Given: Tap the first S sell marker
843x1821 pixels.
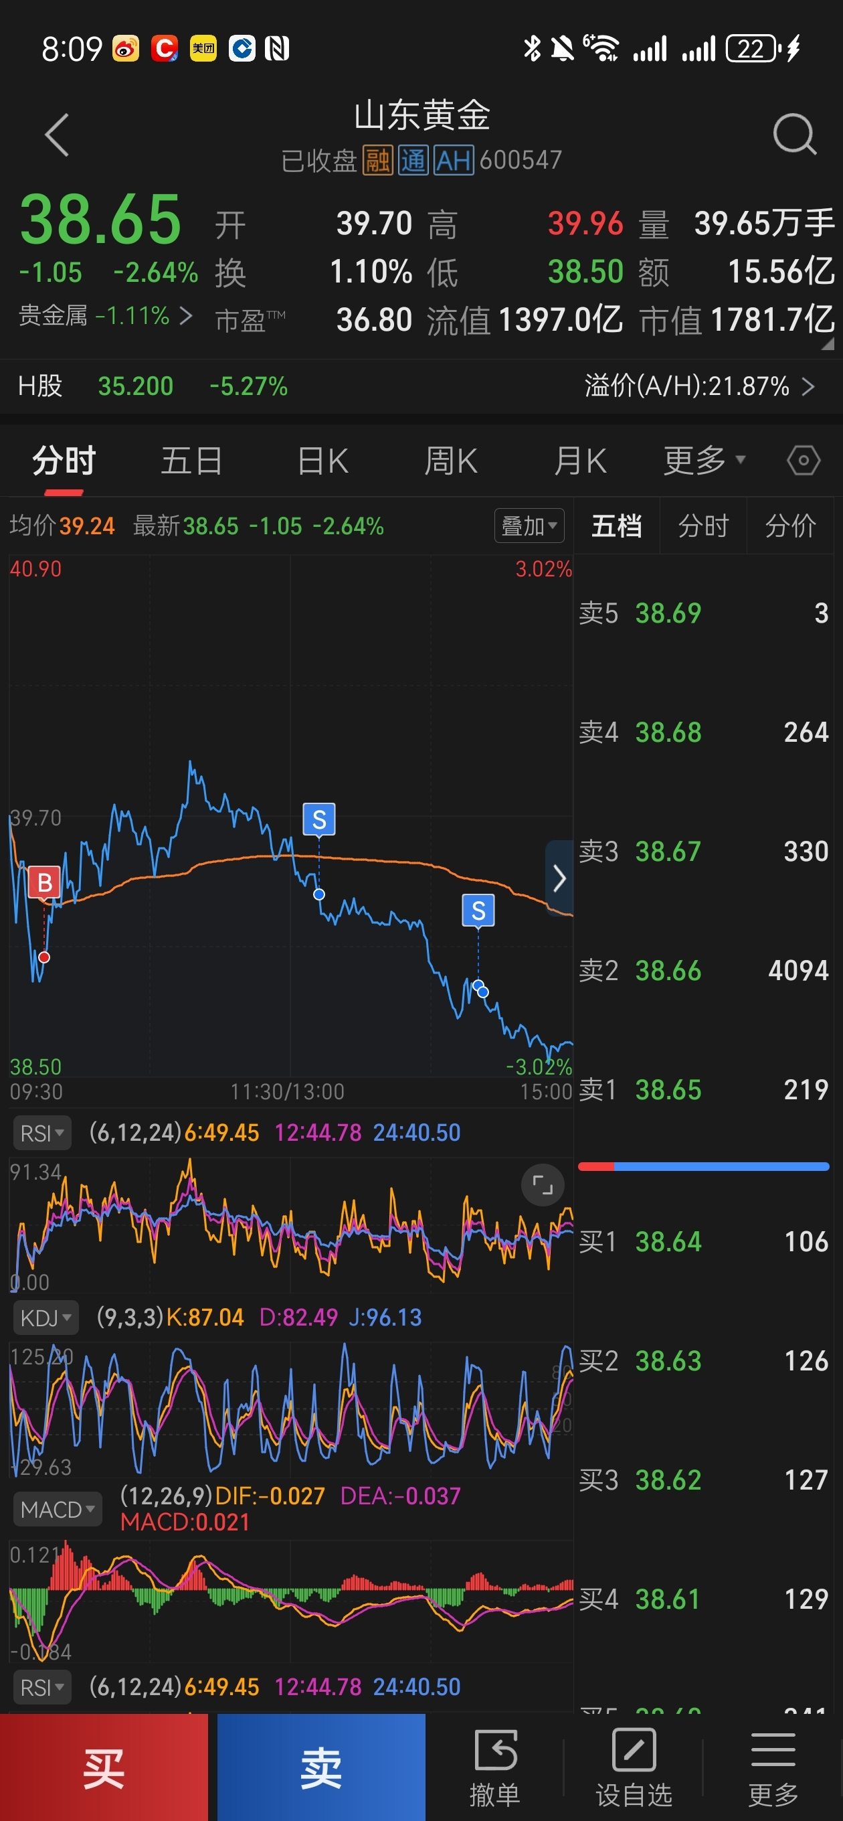Looking at the screenshot, I should tap(319, 820).
